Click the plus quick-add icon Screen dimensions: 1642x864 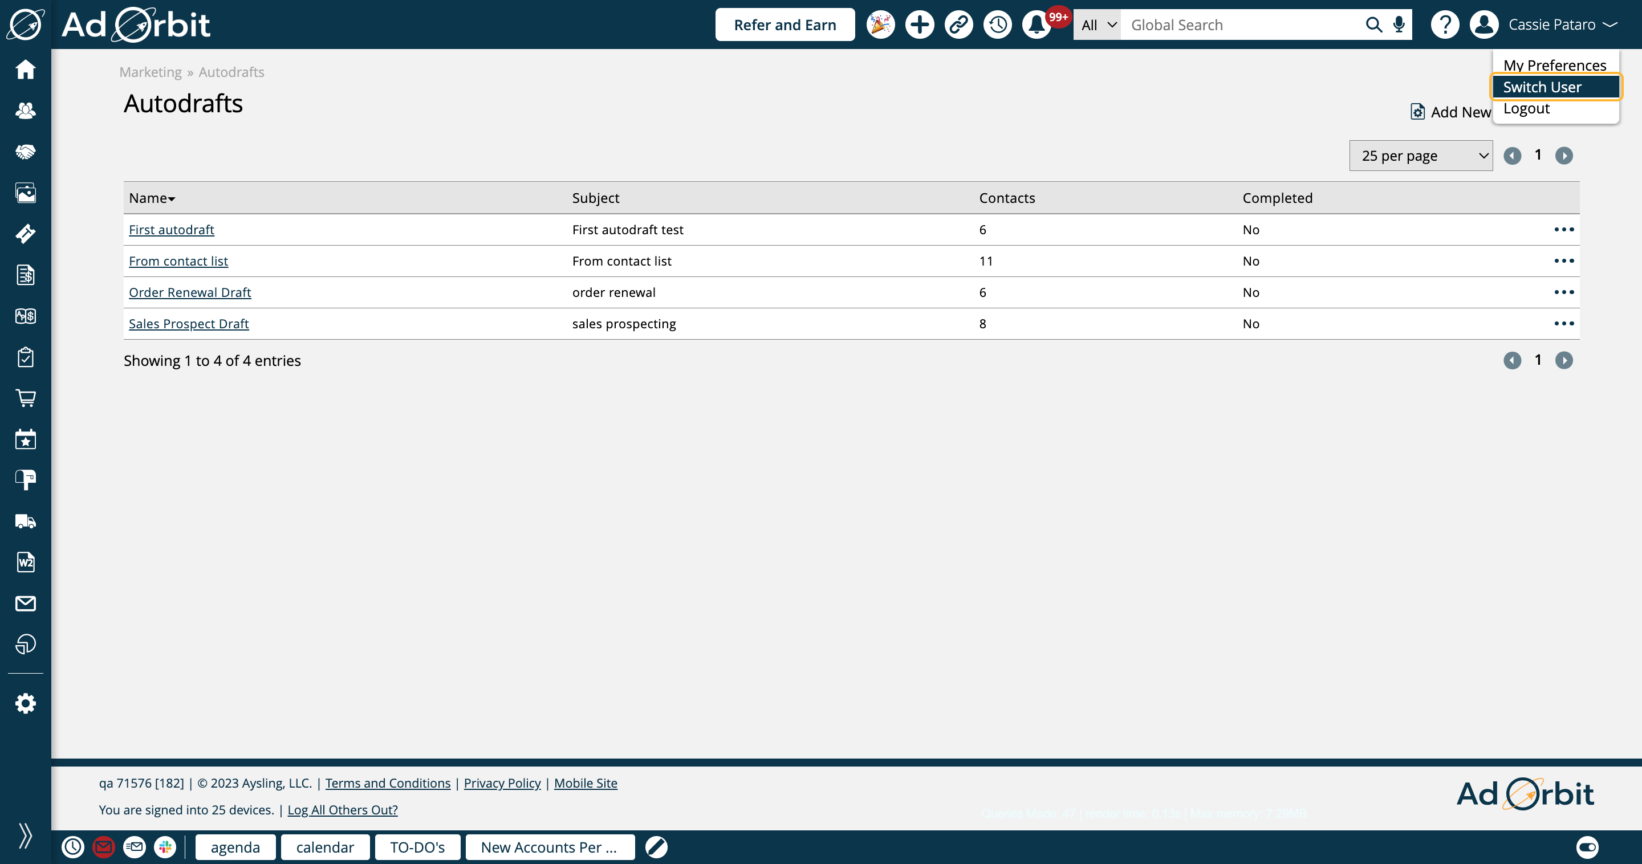[919, 25]
